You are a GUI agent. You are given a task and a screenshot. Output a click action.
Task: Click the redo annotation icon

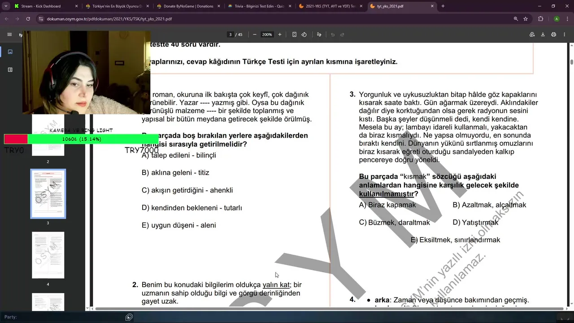[x=342, y=35]
